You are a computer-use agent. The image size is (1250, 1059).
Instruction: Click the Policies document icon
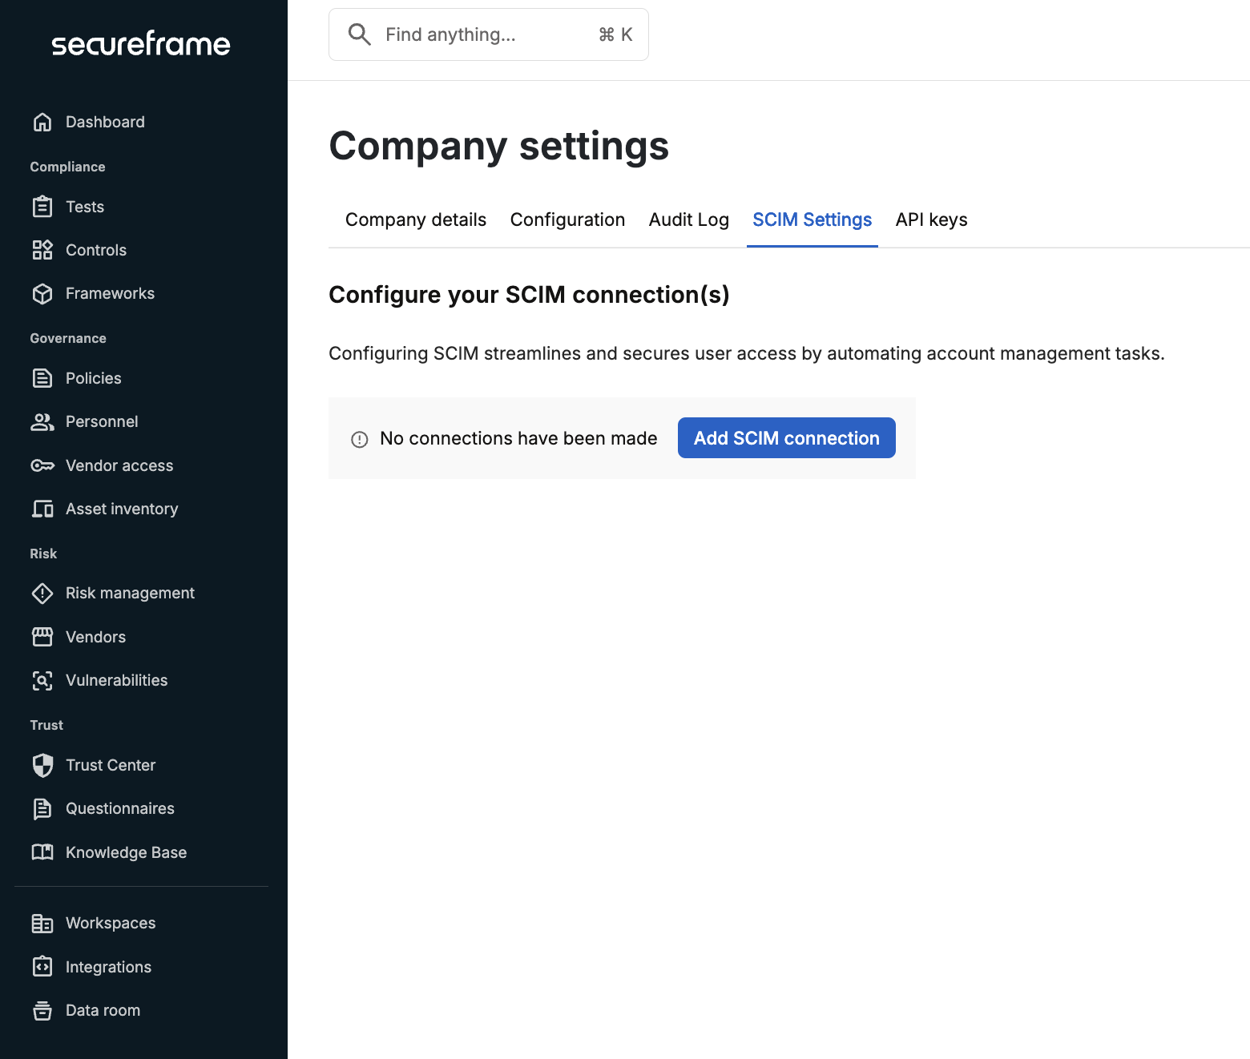[x=42, y=378]
